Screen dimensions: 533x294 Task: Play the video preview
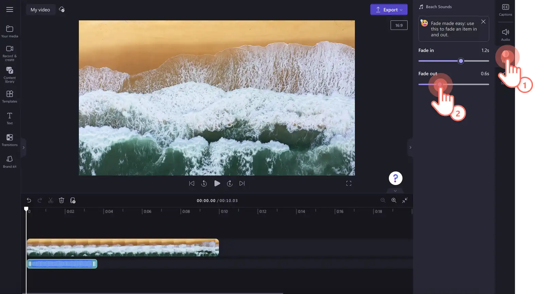click(x=217, y=183)
